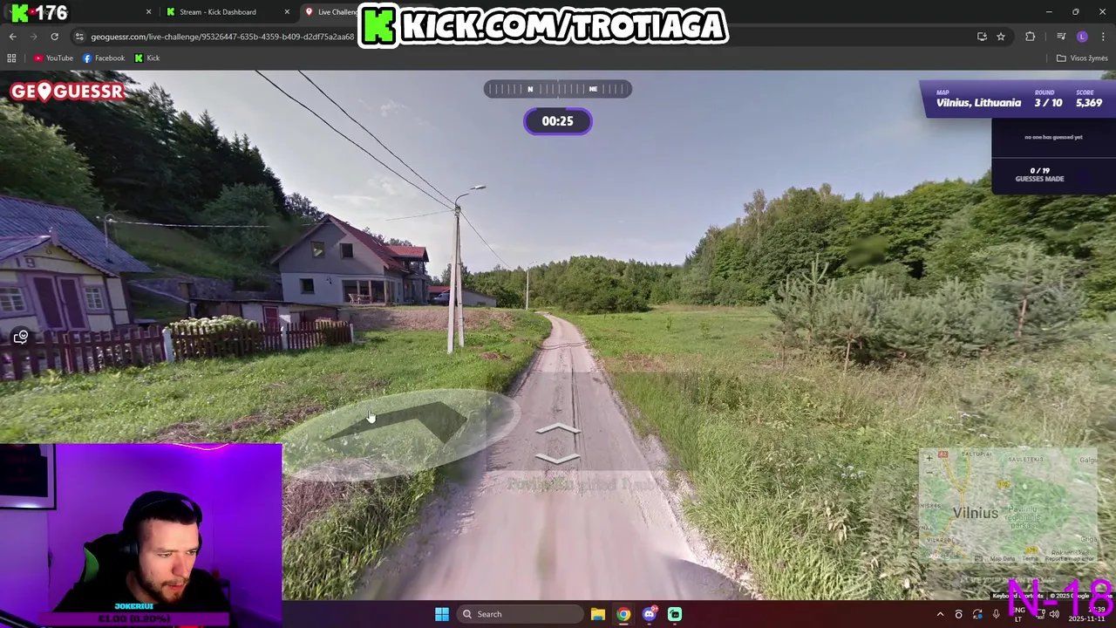1116x628 pixels.
Task: Close the Stream - Kick Dashboard tab
Action: 287,12
